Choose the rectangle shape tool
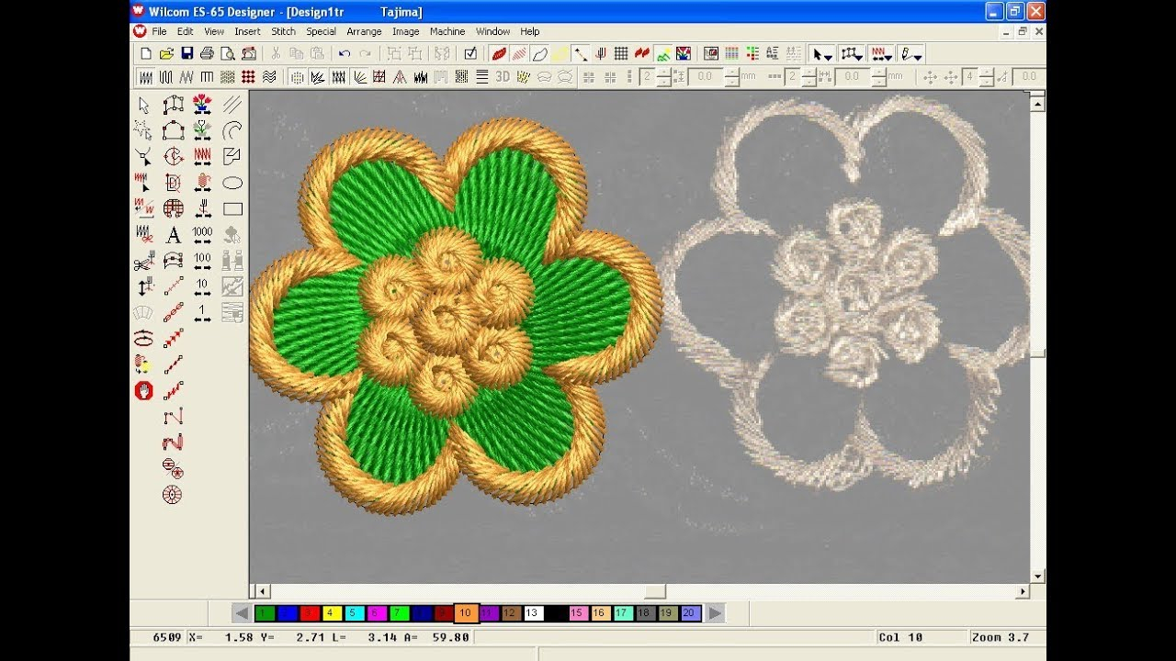The width and height of the screenshot is (1176, 661). (232, 209)
